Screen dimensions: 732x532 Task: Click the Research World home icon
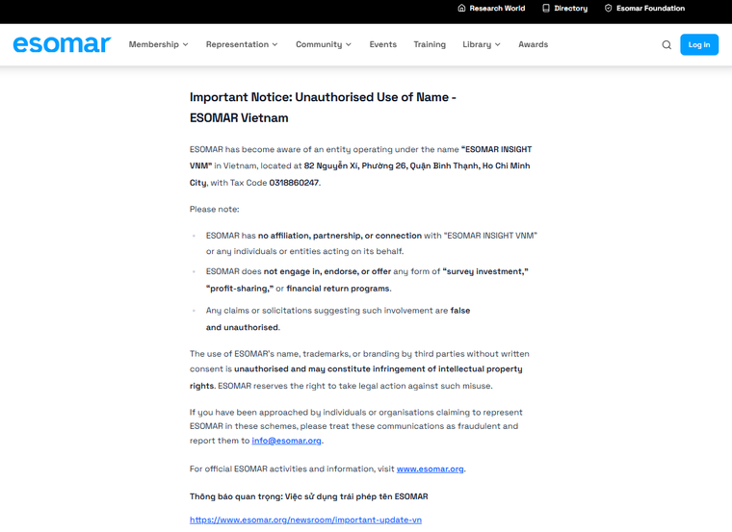click(461, 9)
